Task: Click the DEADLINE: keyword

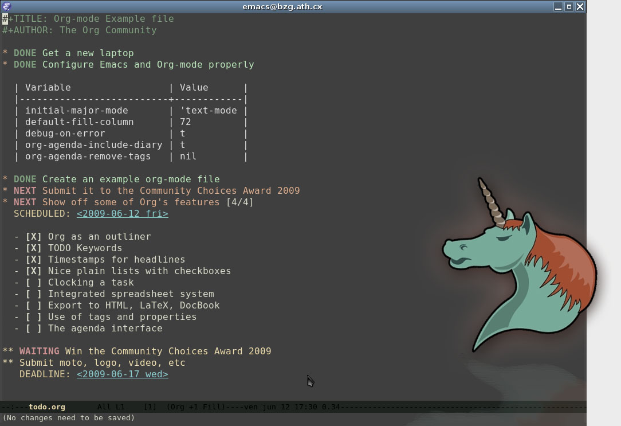Action: (45, 374)
